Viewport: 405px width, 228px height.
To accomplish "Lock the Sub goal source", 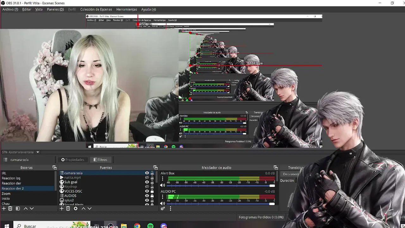I will coord(152,182).
